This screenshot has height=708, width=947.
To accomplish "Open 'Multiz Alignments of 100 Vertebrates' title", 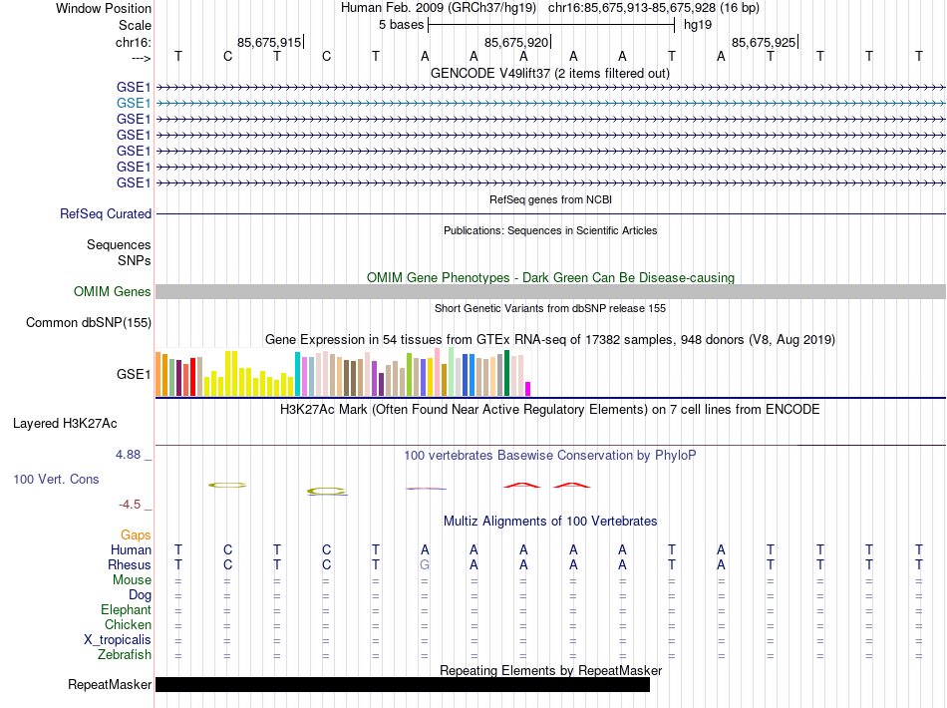I will pyautogui.click(x=550, y=522).
